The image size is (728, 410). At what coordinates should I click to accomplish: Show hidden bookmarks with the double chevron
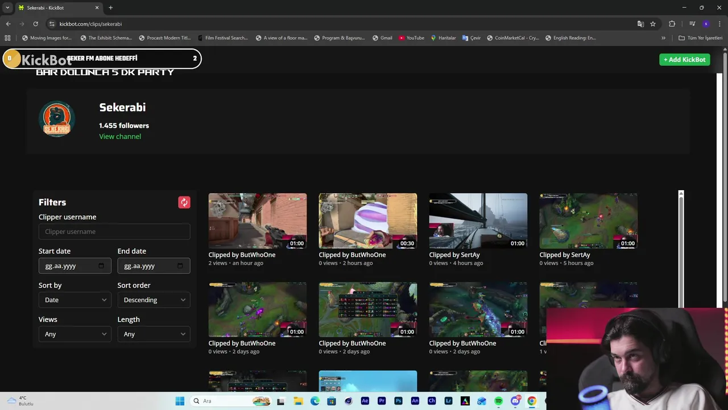(x=663, y=38)
